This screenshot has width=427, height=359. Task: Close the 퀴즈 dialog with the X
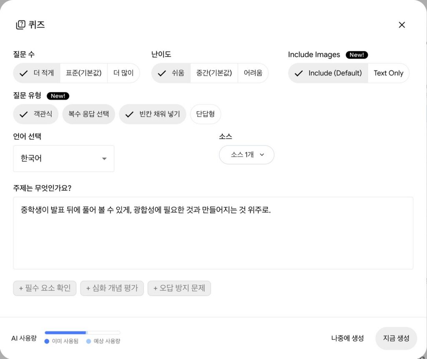[402, 25]
